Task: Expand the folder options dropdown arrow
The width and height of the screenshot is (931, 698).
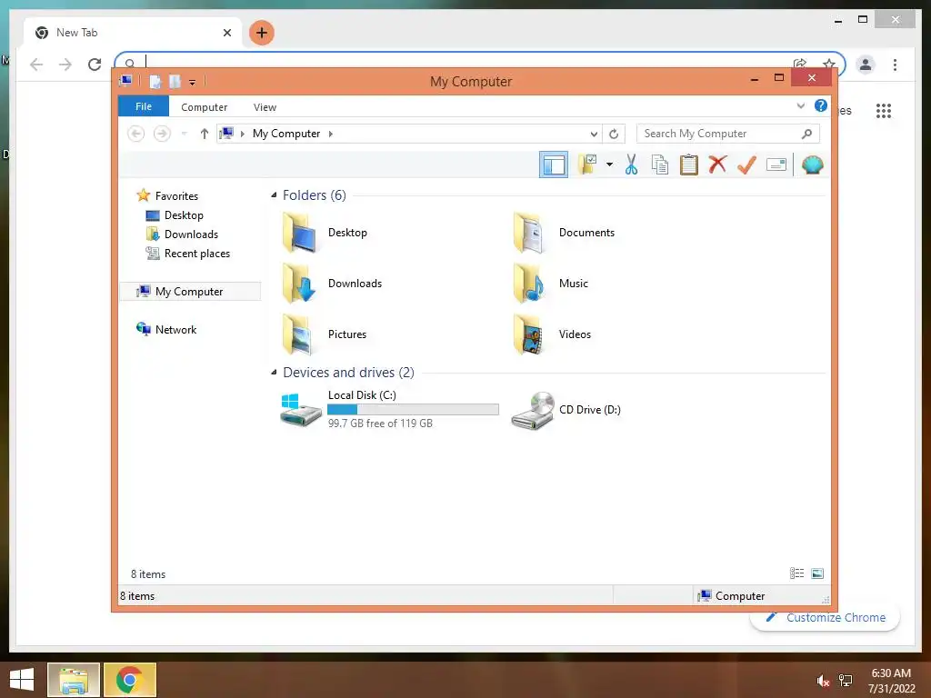Action: pyautogui.click(x=609, y=165)
